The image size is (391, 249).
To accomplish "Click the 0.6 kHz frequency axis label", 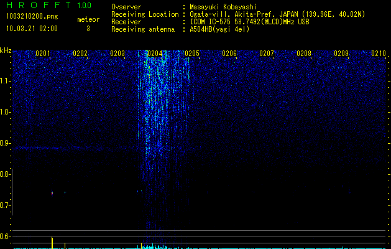I will click(x=5, y=237).
